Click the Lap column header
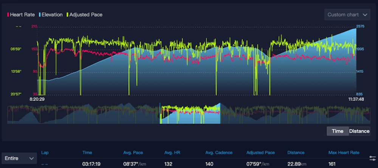The height and width of the screenshot is (168, 378). coord(45,153)
